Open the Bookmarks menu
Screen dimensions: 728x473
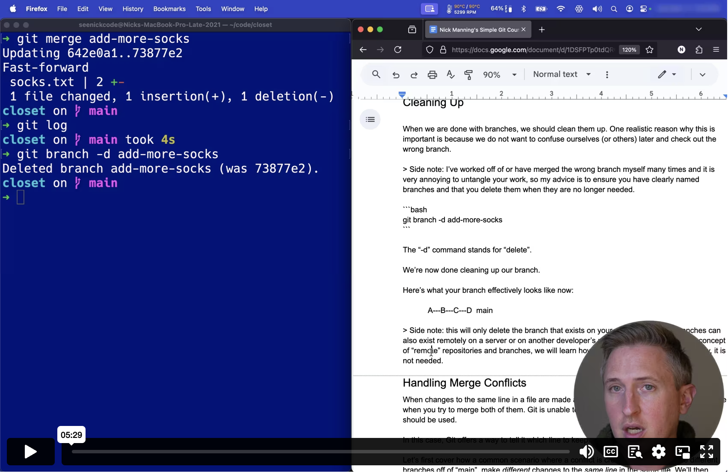click(169, 9)
